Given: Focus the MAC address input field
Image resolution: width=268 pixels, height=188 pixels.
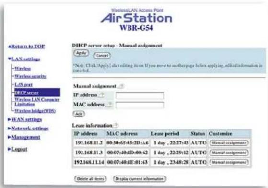Looking at the screenshot, I should [x=140, y=105].
